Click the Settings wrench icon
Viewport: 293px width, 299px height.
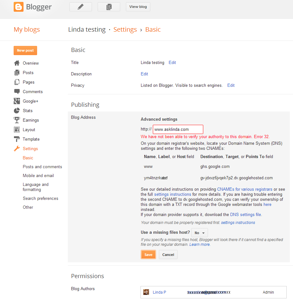click(x=17, y=149)
